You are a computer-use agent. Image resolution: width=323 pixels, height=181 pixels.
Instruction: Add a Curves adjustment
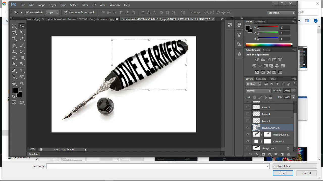click(x=268, y=60)
